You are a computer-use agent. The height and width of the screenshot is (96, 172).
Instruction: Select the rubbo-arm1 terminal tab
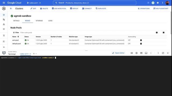point(24,54)
